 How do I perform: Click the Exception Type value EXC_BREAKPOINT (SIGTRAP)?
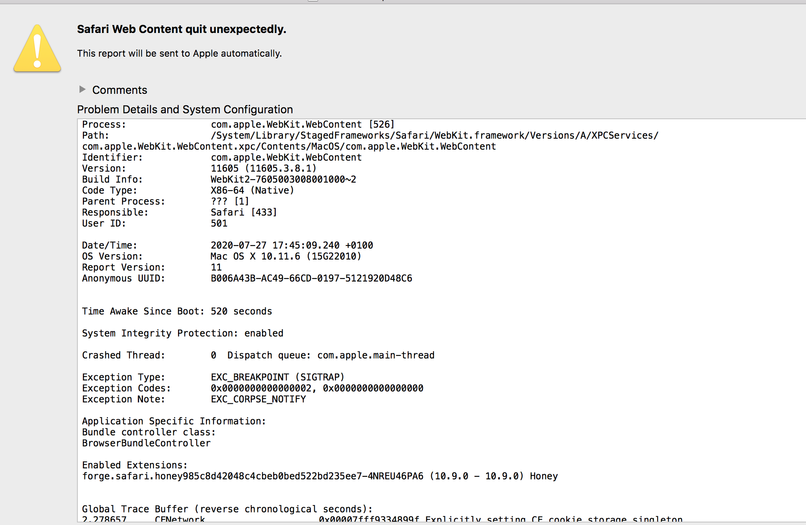(277, 377)
